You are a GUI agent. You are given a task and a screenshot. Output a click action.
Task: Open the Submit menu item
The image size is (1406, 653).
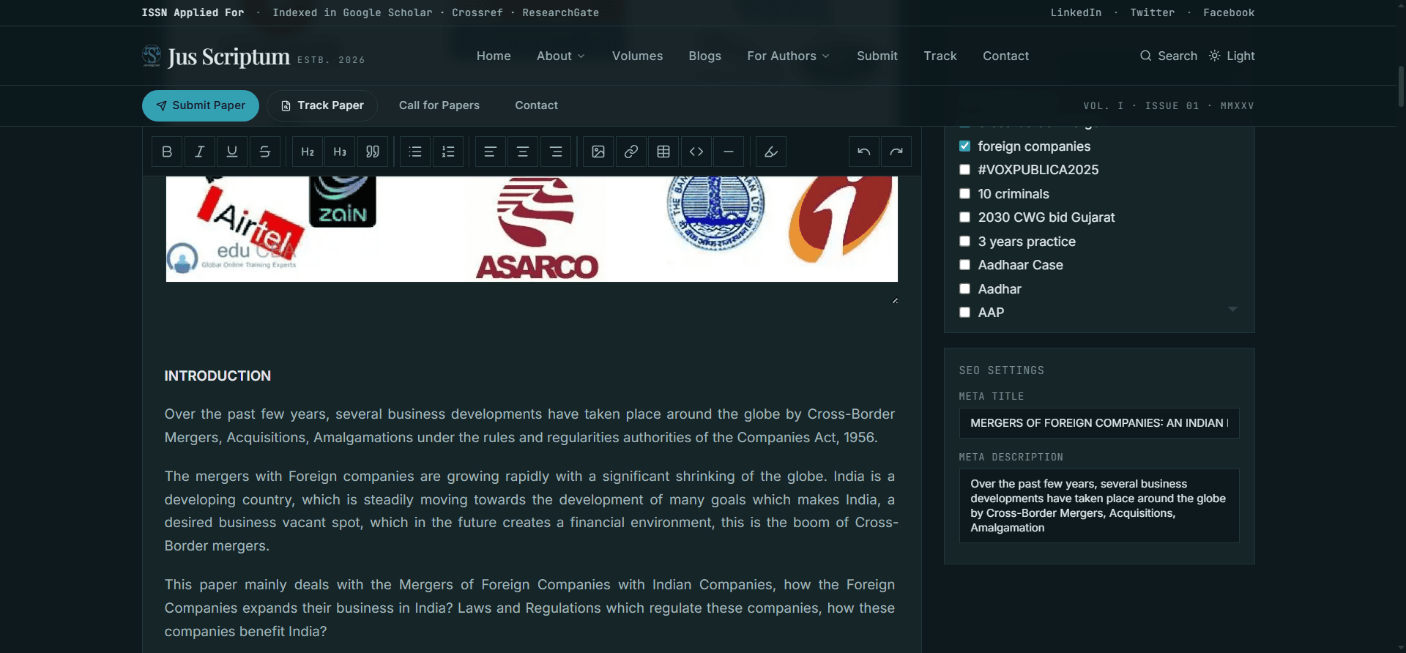877,56
